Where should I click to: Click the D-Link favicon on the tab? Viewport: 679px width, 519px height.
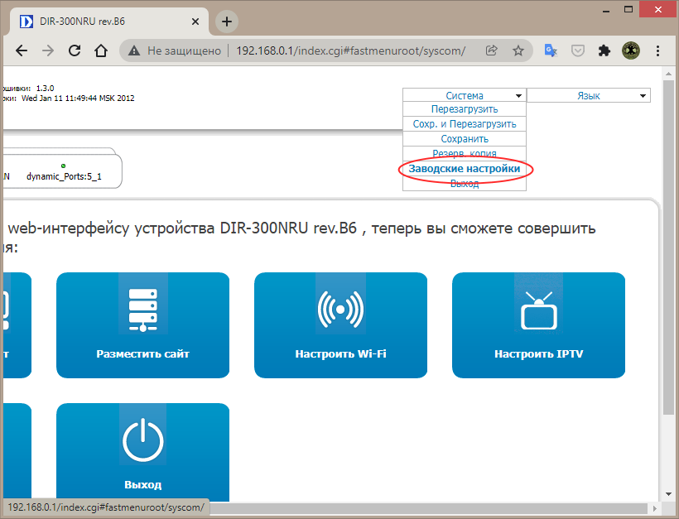click(x=26, y=22)
